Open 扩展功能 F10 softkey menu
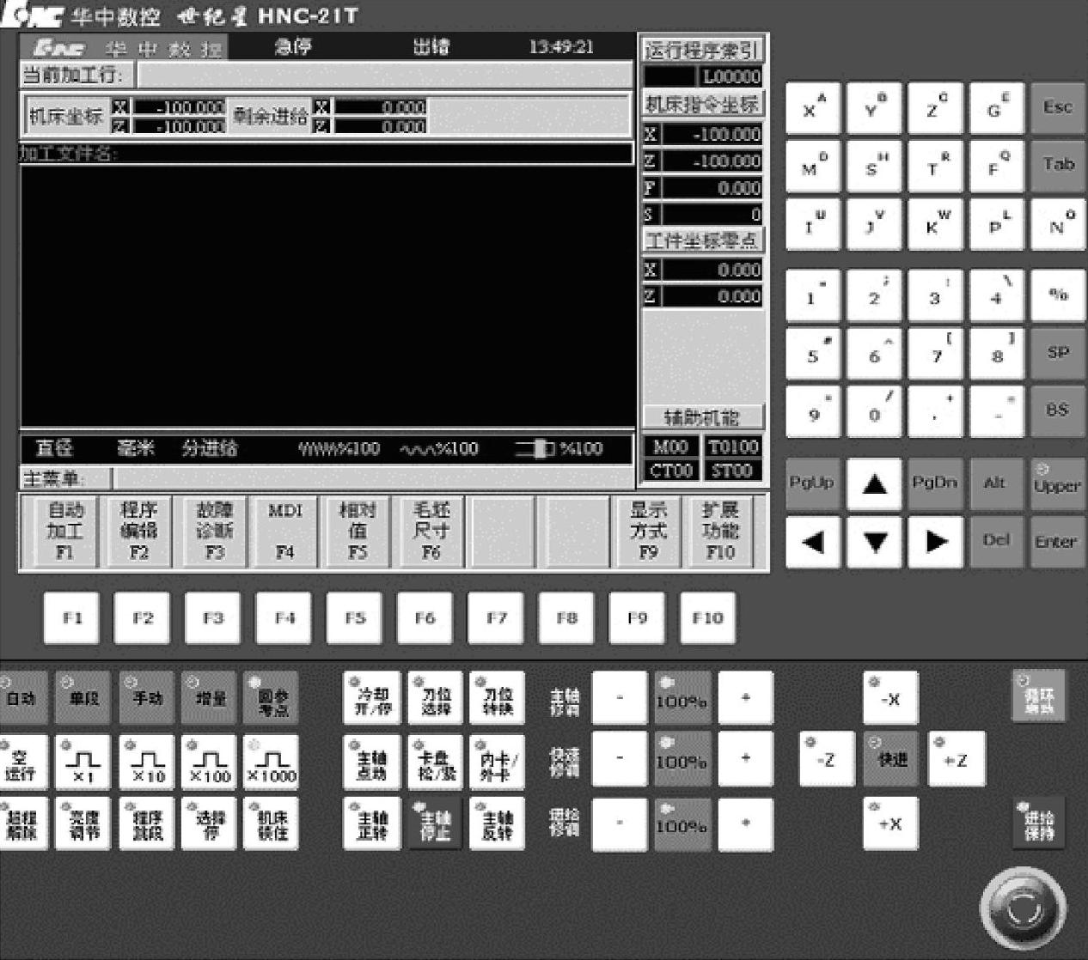Image resolution: width=1088 pixels, height=960 pixels. (720, 532)
